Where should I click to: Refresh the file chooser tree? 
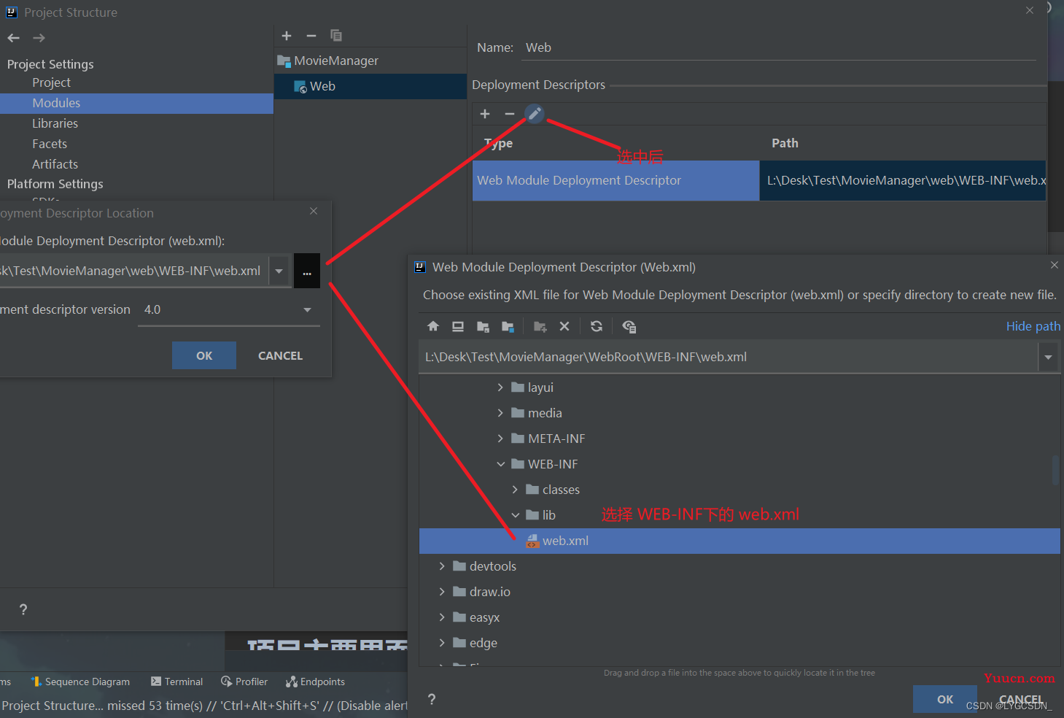tap(597, 326)
